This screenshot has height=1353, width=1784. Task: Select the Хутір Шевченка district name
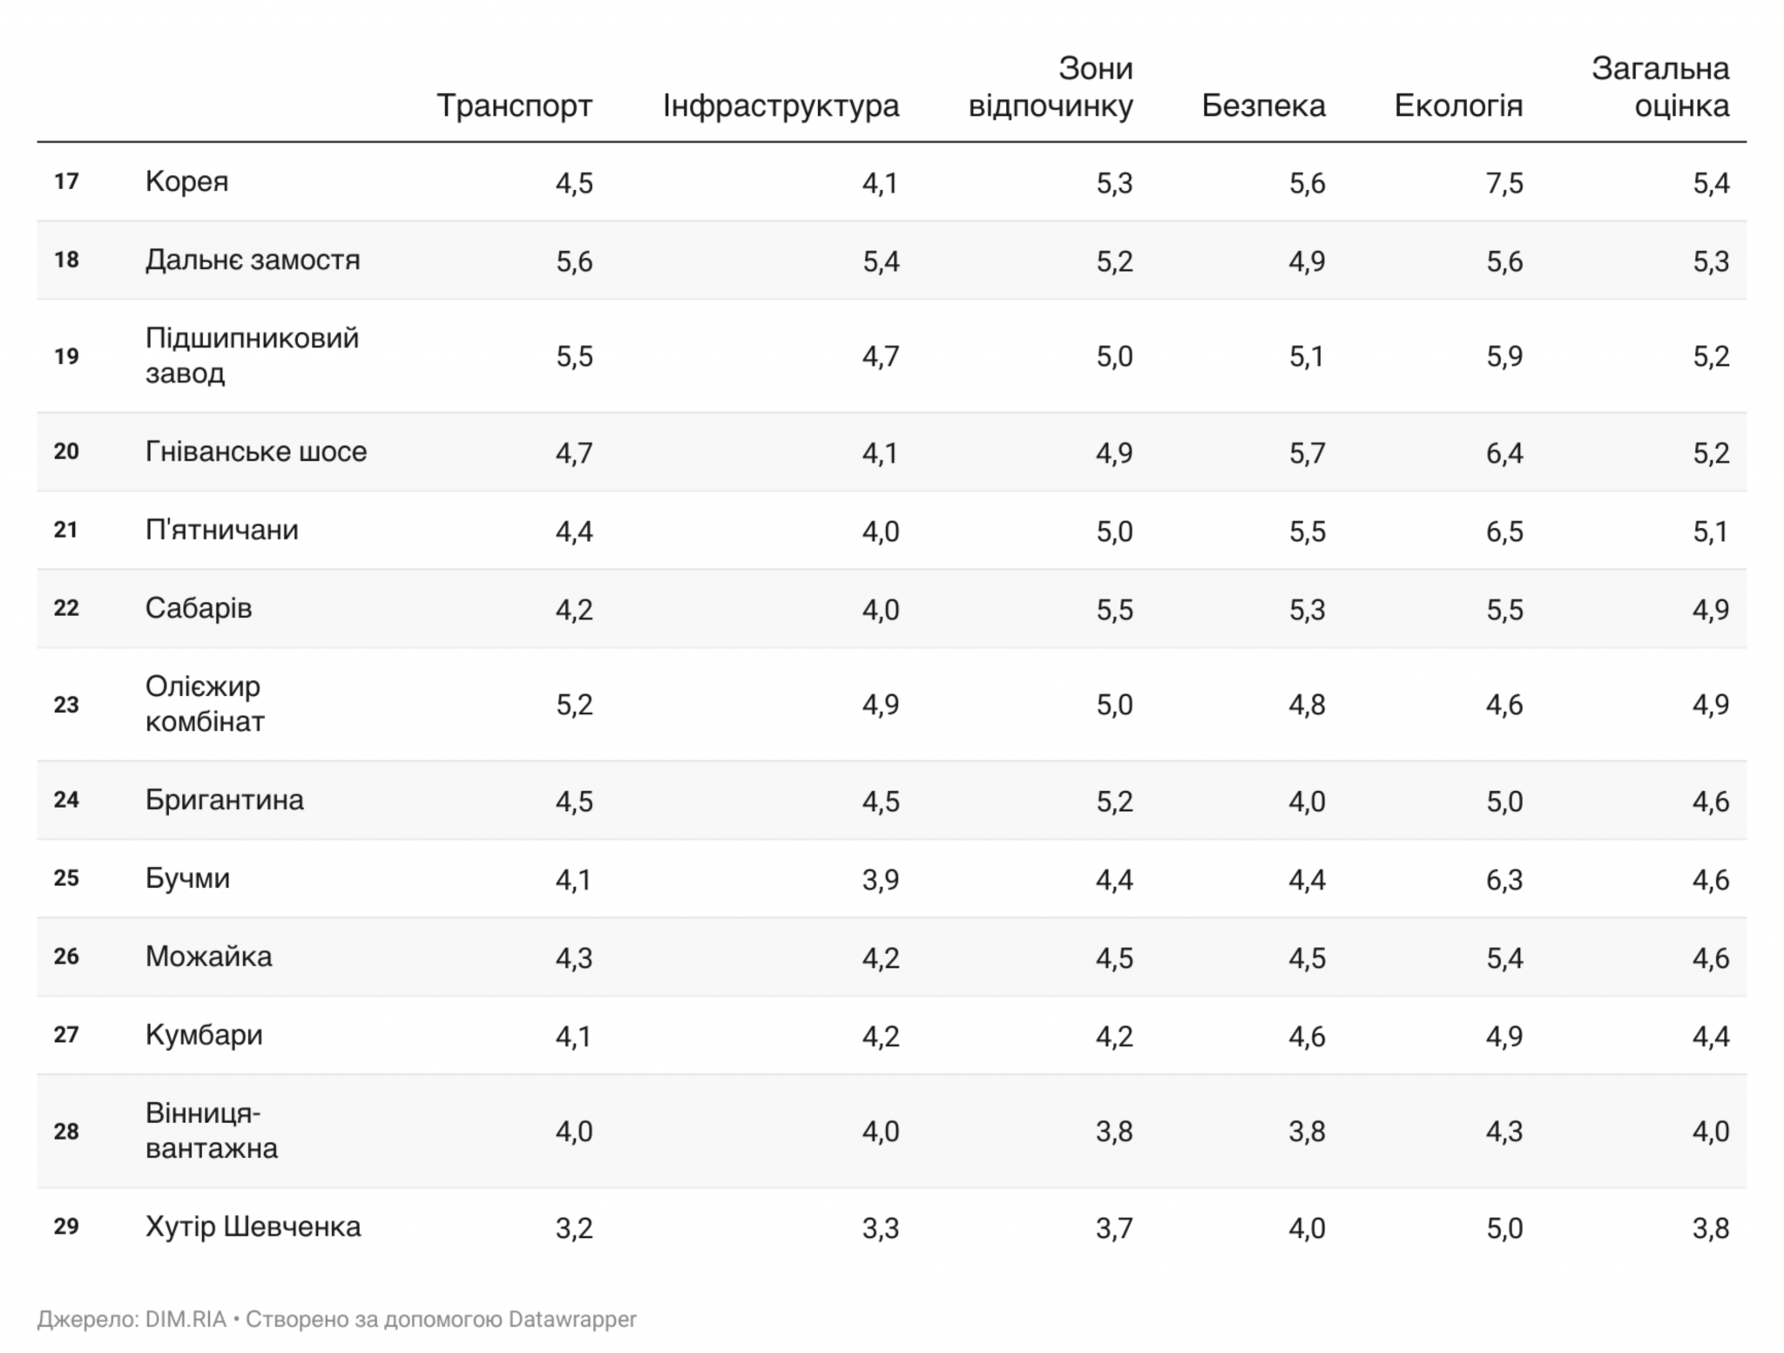(253, 1227)
